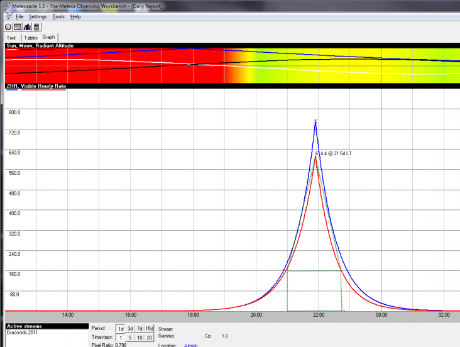The width and height of the screenshot is (460, 347).
Task: Switch to the Tables tab
Action: click(x=31, y=38)
